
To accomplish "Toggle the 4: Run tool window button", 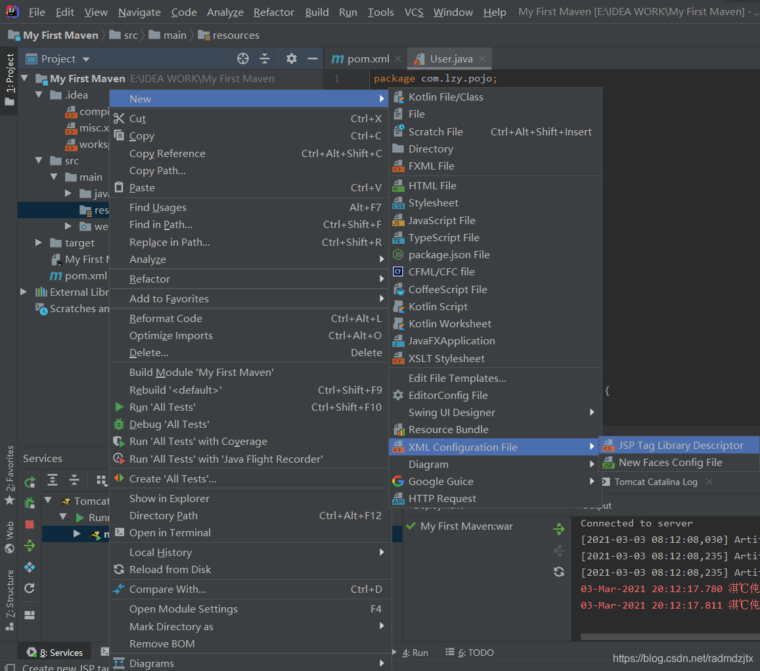I will 415,653.
